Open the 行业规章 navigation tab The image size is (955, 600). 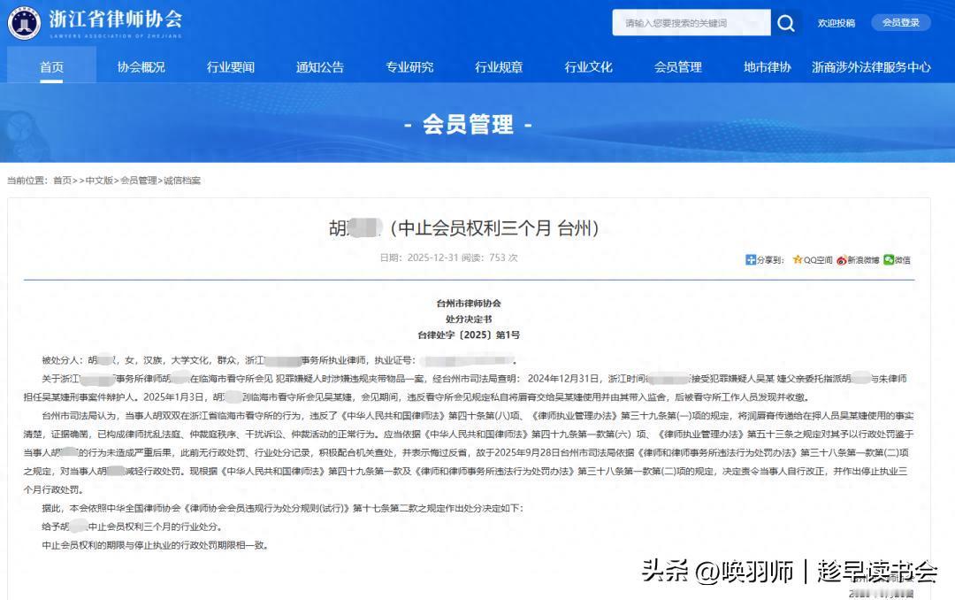[x=498, y=65]
